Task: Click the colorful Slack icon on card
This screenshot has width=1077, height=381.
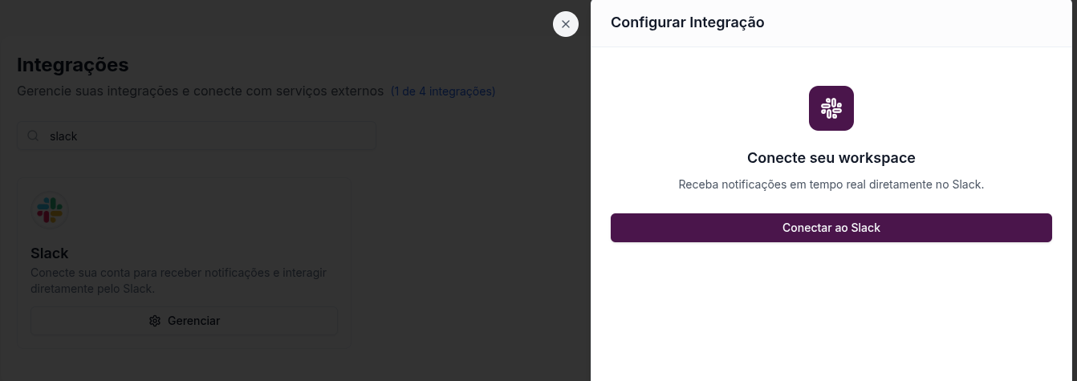Action: pyautogui.click(x=50, y=210)
